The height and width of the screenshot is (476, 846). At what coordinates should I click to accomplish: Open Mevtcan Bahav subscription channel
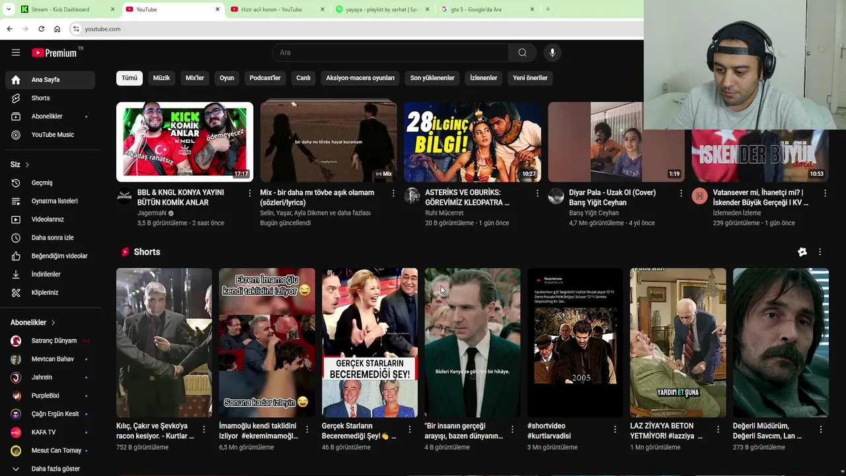click(50, 359)
